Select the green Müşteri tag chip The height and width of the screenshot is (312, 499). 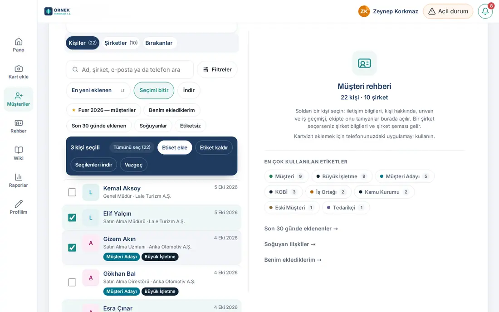pyautogui.click(x=286, y=176)
